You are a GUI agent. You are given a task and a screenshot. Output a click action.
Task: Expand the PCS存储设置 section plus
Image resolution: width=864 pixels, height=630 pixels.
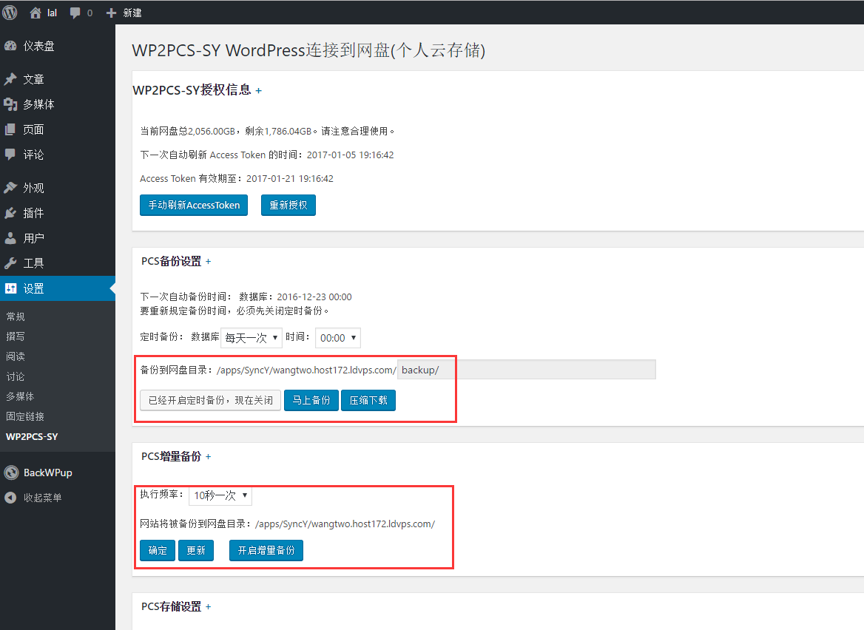209,607
